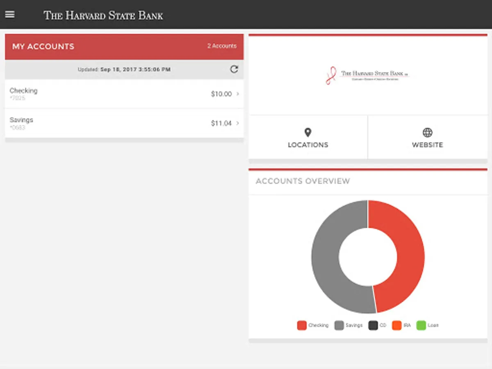Screen dimensions: 492x369
Task: Click the IRA legend label
Action: click(x=407, y=326)
